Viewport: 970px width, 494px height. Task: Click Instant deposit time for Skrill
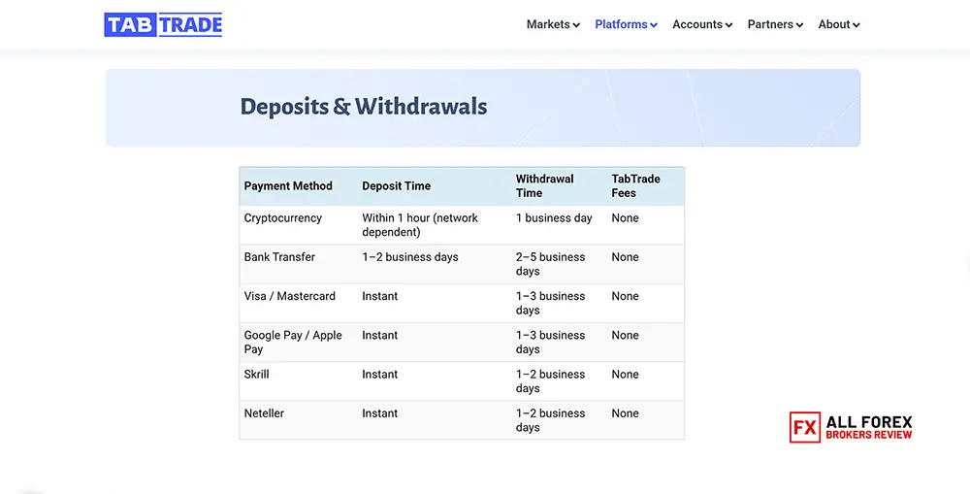(x=380, y=374)
